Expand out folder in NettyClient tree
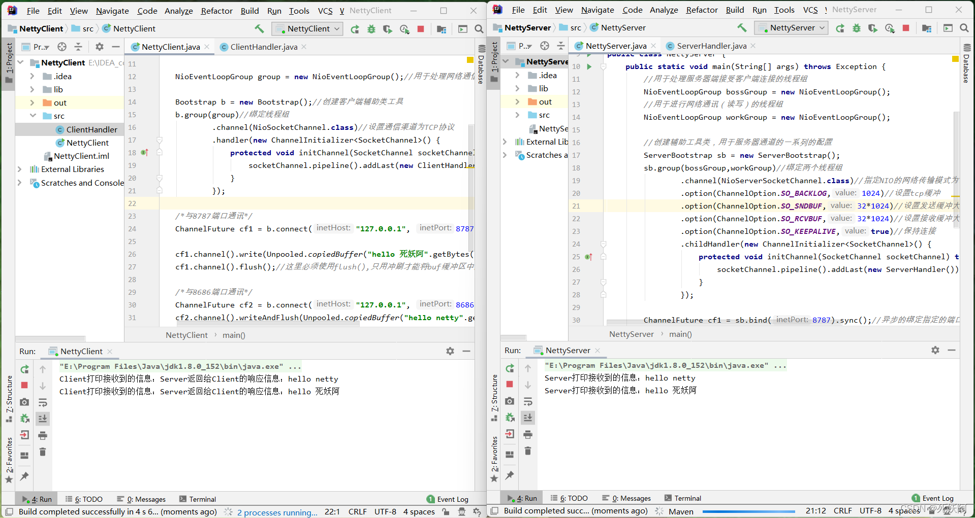Viewport: 975px width, 518px height. click(x=32, y=102)
